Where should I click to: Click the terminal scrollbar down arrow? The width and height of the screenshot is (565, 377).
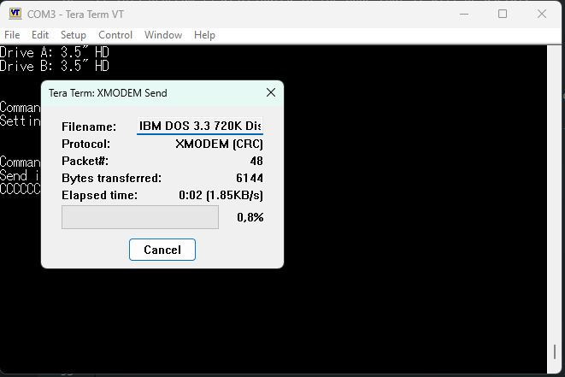556,368
